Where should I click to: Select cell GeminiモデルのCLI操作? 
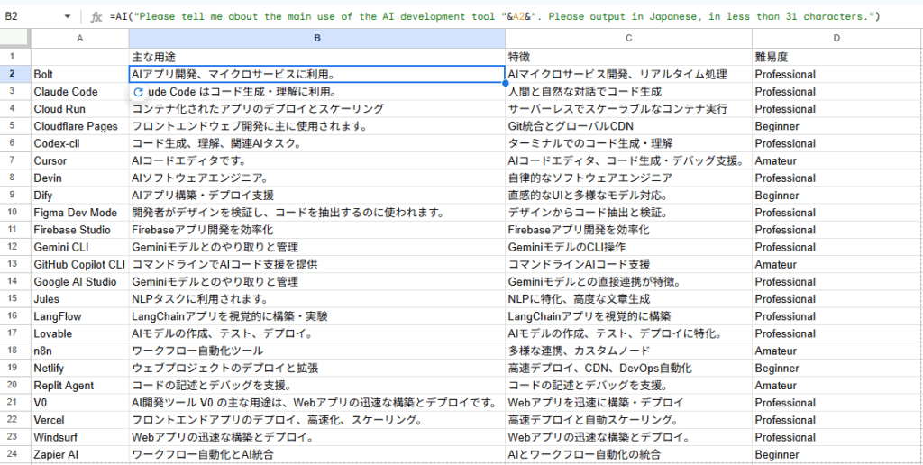tap(628, 247)
